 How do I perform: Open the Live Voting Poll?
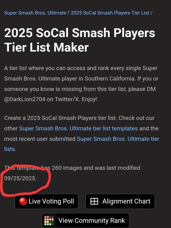pos(47,202)
